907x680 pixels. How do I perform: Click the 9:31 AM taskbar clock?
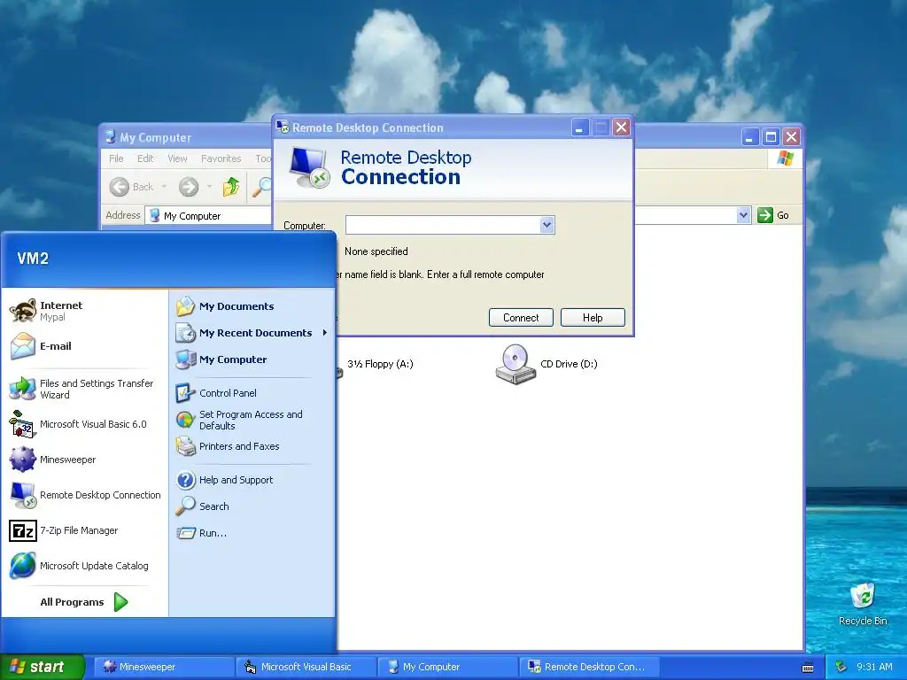point(874,667)
